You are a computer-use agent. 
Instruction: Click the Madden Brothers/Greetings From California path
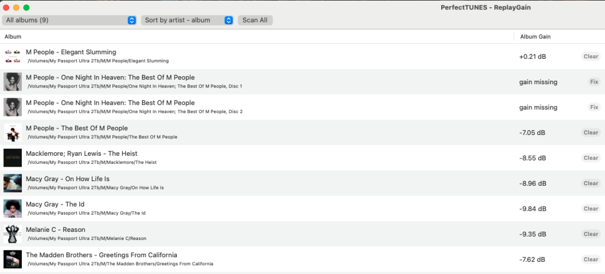[121, 264]
